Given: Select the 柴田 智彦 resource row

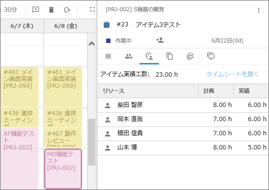Looking at the screenshot, I should [183, 105].
